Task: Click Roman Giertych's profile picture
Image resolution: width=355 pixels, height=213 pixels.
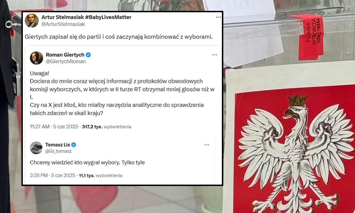Action: (36, 58)
